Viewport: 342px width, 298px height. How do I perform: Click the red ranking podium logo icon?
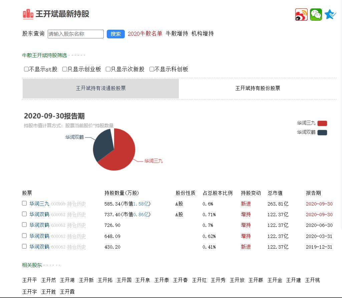click(x=28, y=14)
